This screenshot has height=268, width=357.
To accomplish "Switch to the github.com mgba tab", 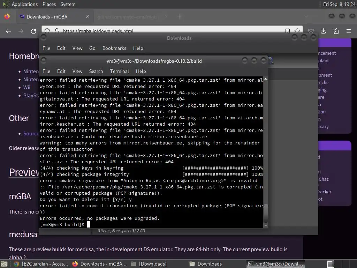I will pos(133,17).
